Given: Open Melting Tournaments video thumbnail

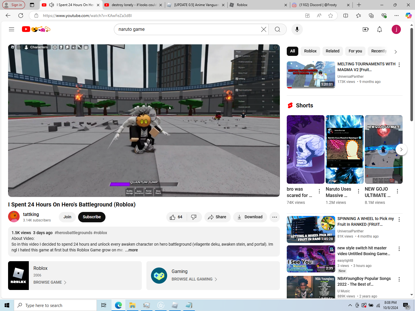Looking at the screenshot, I should 311,75.
